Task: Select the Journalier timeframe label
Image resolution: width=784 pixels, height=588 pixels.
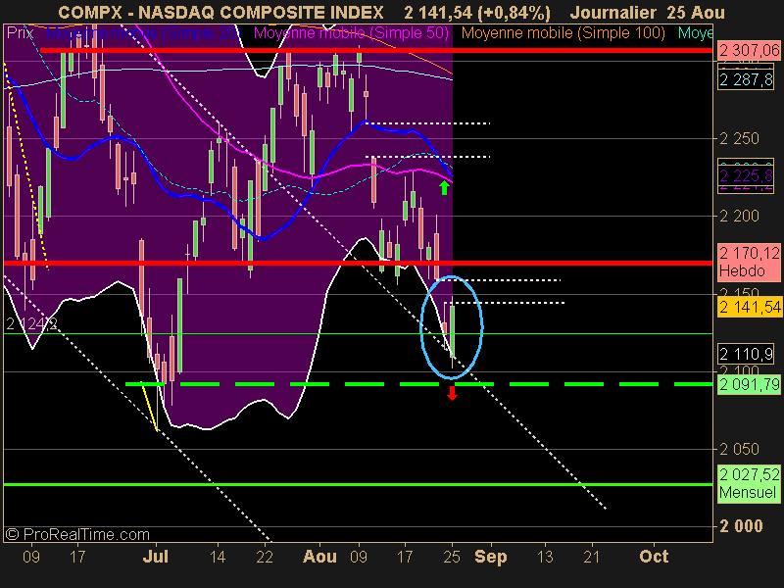Action: click(x=613, y=12)
